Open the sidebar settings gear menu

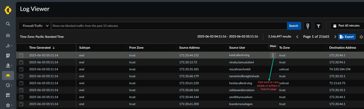[8, 105]
